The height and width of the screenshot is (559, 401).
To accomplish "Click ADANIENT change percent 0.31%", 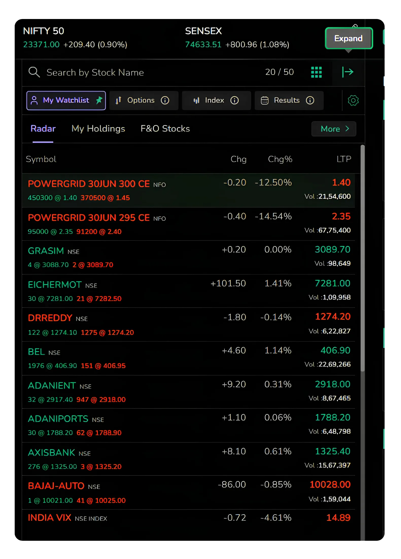I will pyautogui.click(x=278, y=384).
